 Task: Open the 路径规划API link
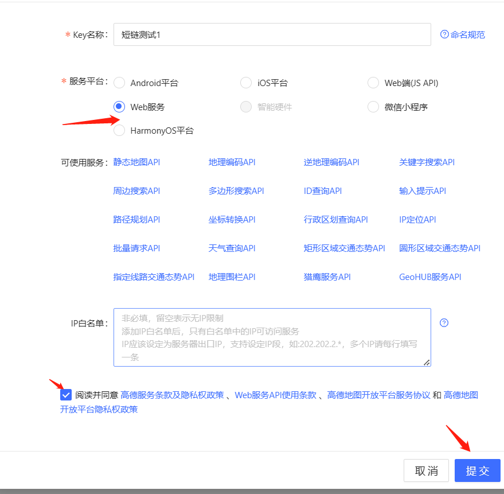(x=137, y=219)
